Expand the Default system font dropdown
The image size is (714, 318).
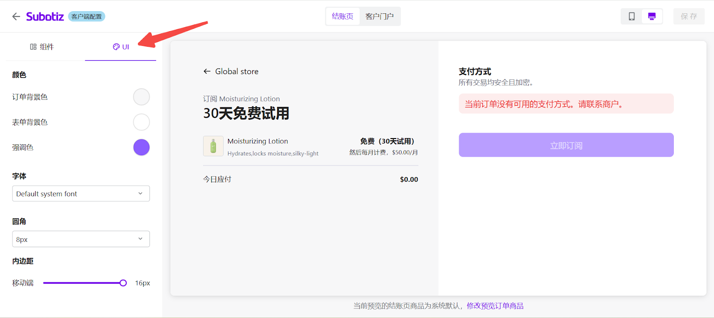81,194
